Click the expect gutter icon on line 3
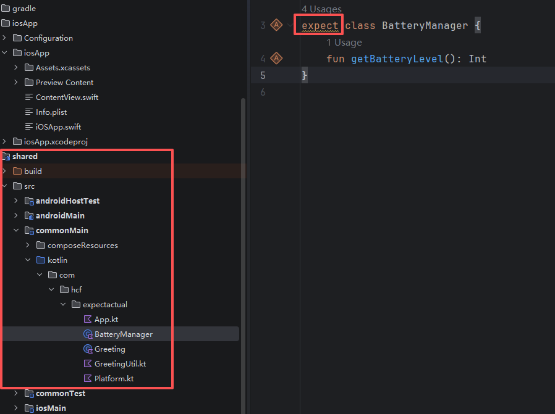The width and height of the screenshot is (555, 414). (x=276, y=25)
